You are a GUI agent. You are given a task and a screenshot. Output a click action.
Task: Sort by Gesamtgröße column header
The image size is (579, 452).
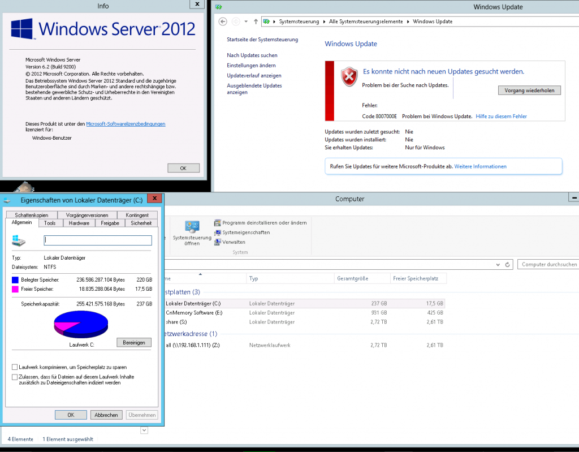pos(362,278)
